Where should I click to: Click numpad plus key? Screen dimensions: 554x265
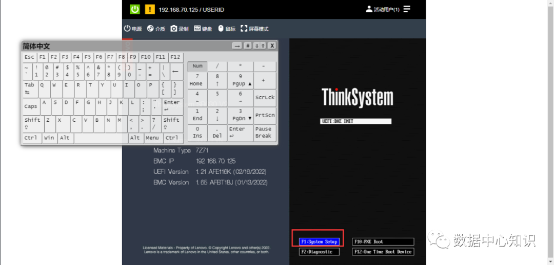click(265, 80)
